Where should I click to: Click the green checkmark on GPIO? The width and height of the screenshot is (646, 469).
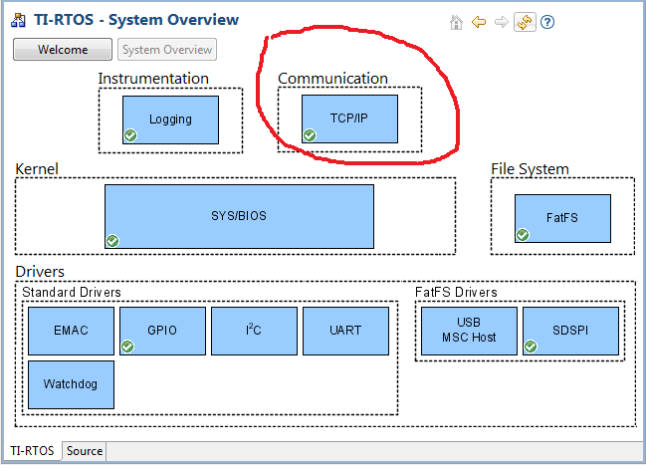pos(127,347)
